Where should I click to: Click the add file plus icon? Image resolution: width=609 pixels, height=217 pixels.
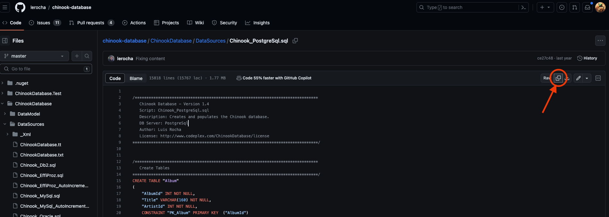pos(77,56)
